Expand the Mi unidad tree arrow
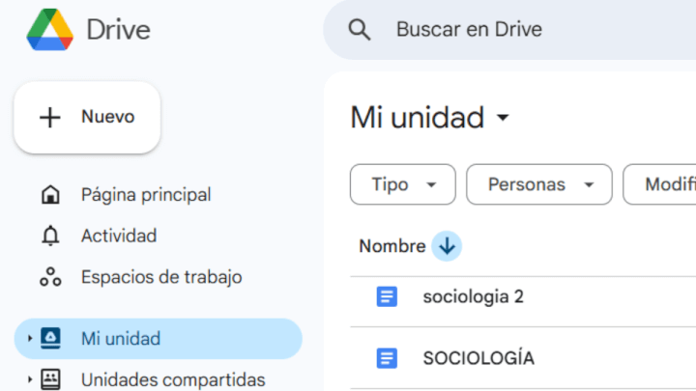 30,338
